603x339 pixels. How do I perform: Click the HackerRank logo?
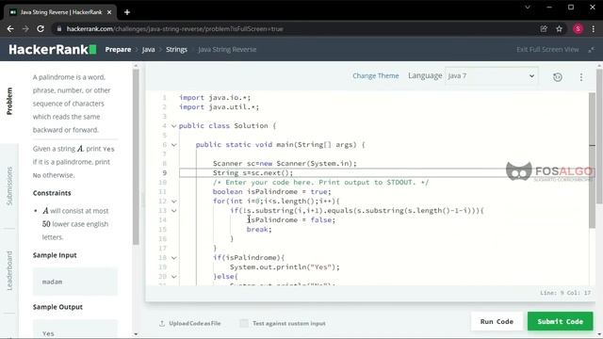coord(53,49)
